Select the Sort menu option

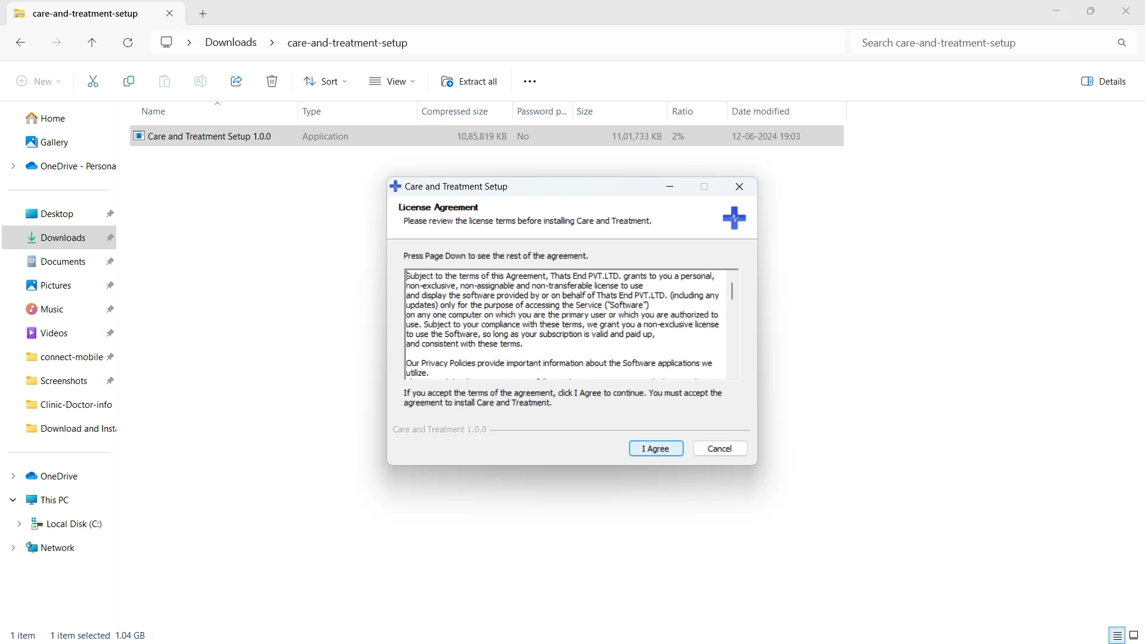326,81
